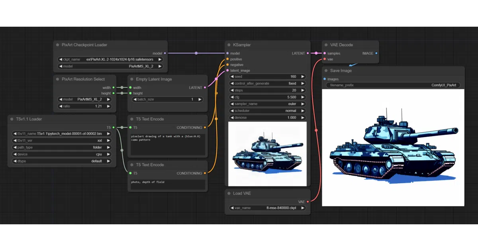This screenshot has width=478, height=251.
Task: Open the device cpu selector
Action: (x=62, y=154)
